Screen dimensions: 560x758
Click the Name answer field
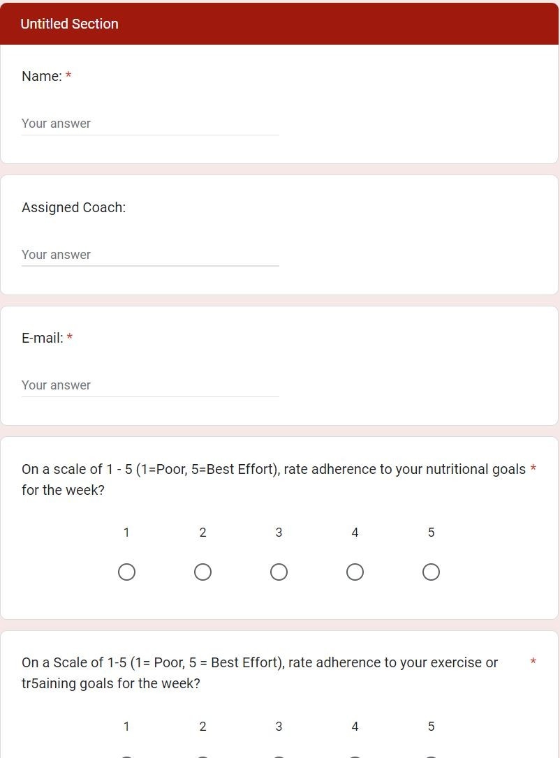150,124
